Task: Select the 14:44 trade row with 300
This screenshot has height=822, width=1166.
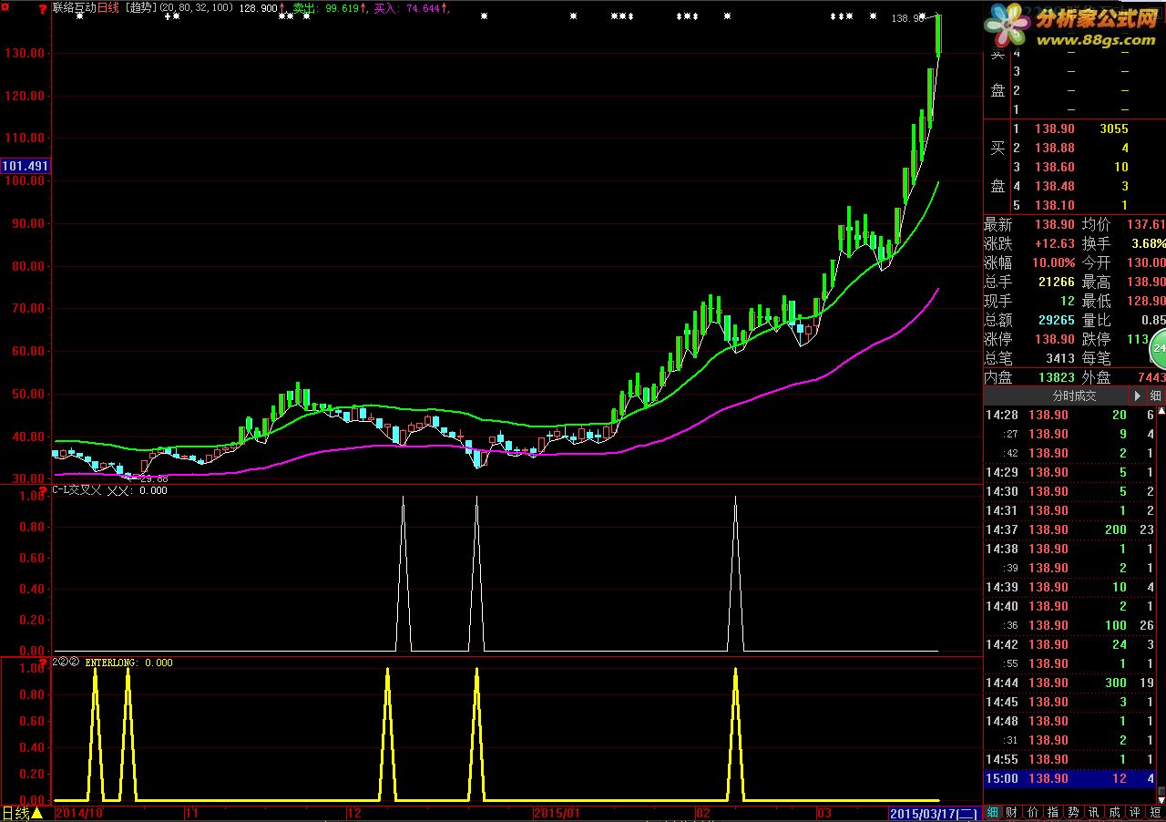Action: [x=1070, y=683]
